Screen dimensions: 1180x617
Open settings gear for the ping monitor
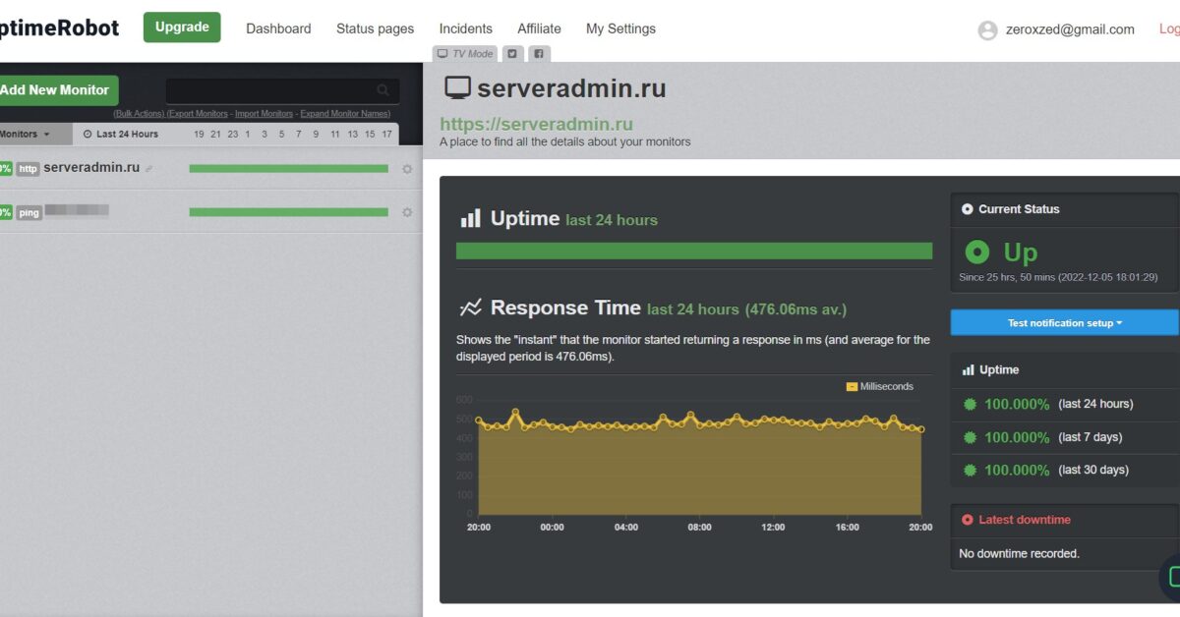tap(407, 211)
